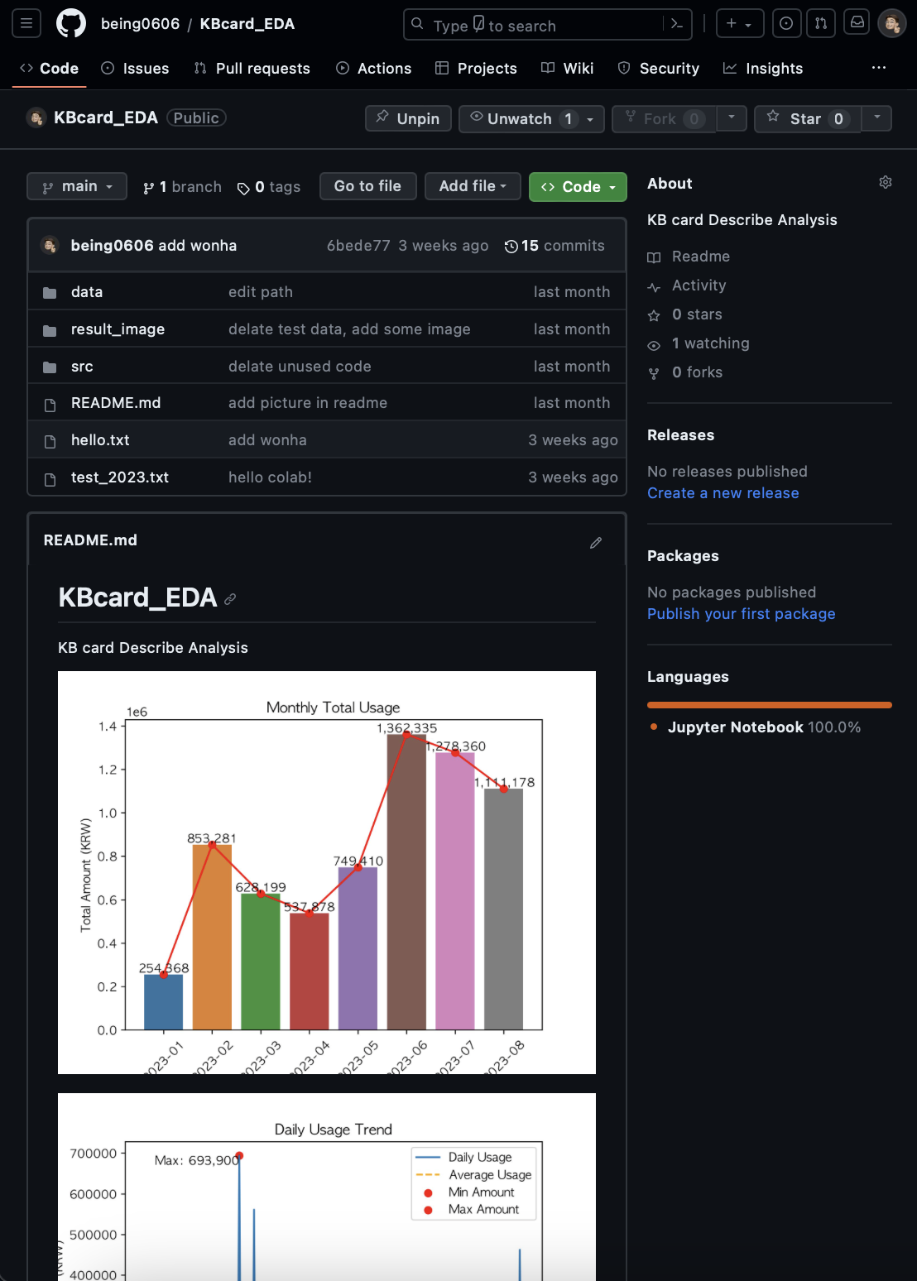Open the notifications inbox icon
The height and width of the screenshot is (1281, 917).
(x=857, y=23)
